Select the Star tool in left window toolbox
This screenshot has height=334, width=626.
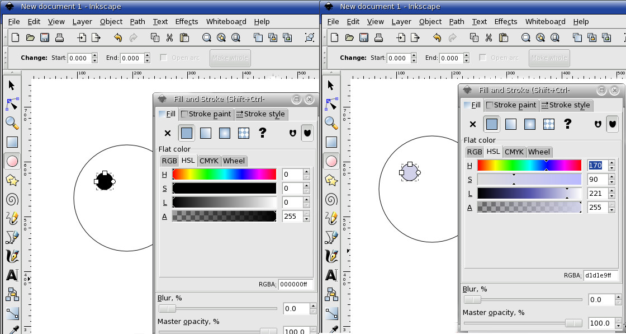12,180
